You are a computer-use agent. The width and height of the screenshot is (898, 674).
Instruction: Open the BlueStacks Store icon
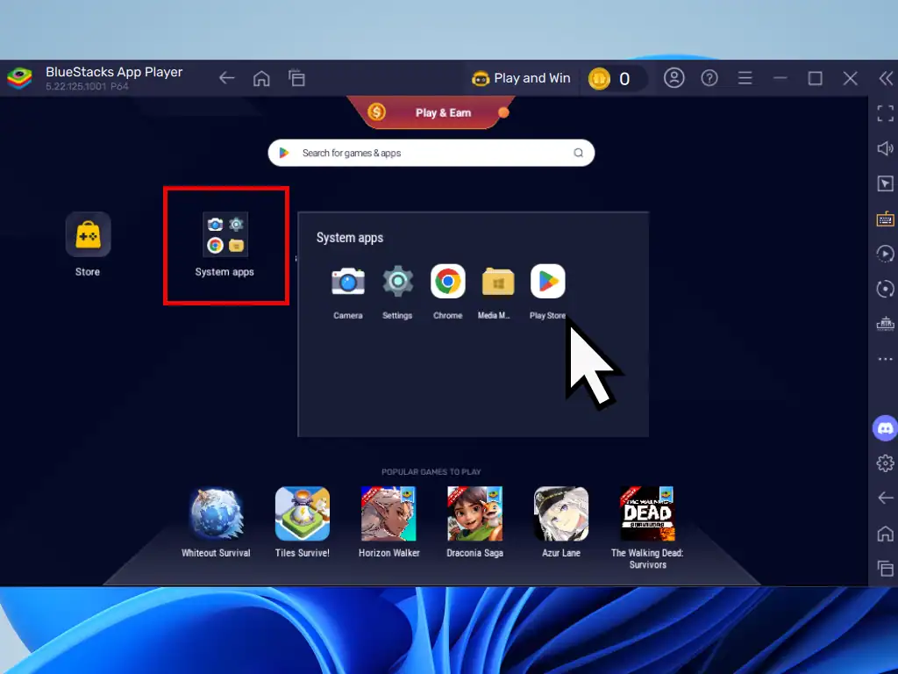tap(88, 234)
